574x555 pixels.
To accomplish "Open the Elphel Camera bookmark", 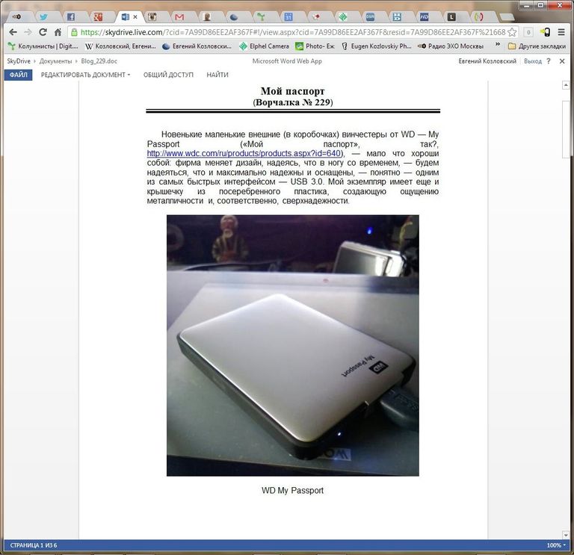I will [x=264, y=46].
